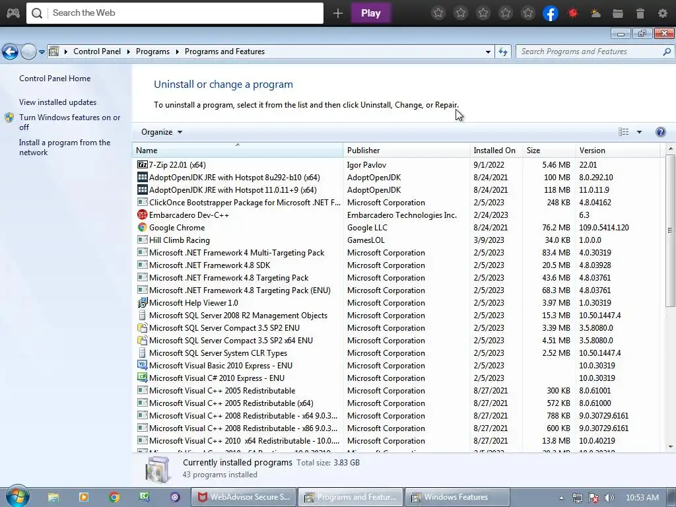Open new tab with plus icon
The image size is (676, 507).
point(338,13)
